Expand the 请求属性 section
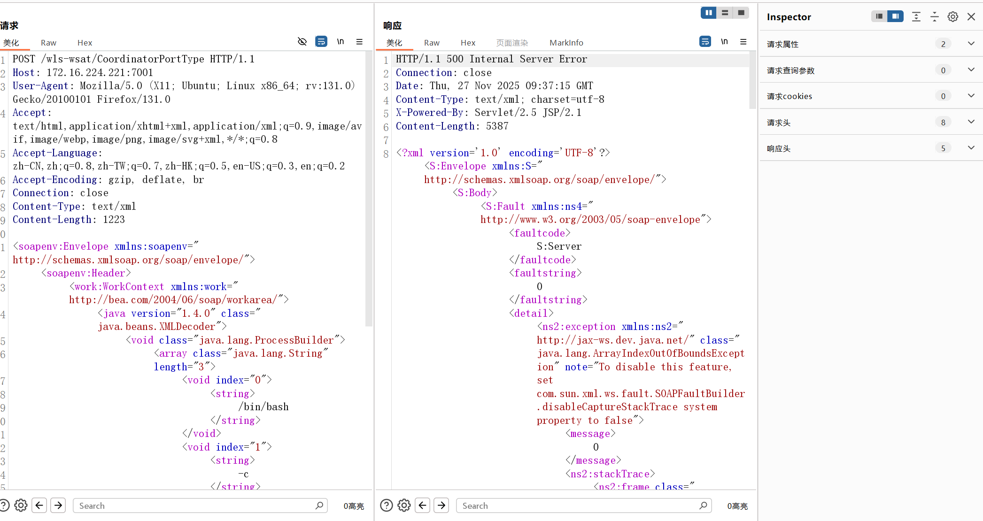This screenshot has width=983, height=521. tap(971, 44)
